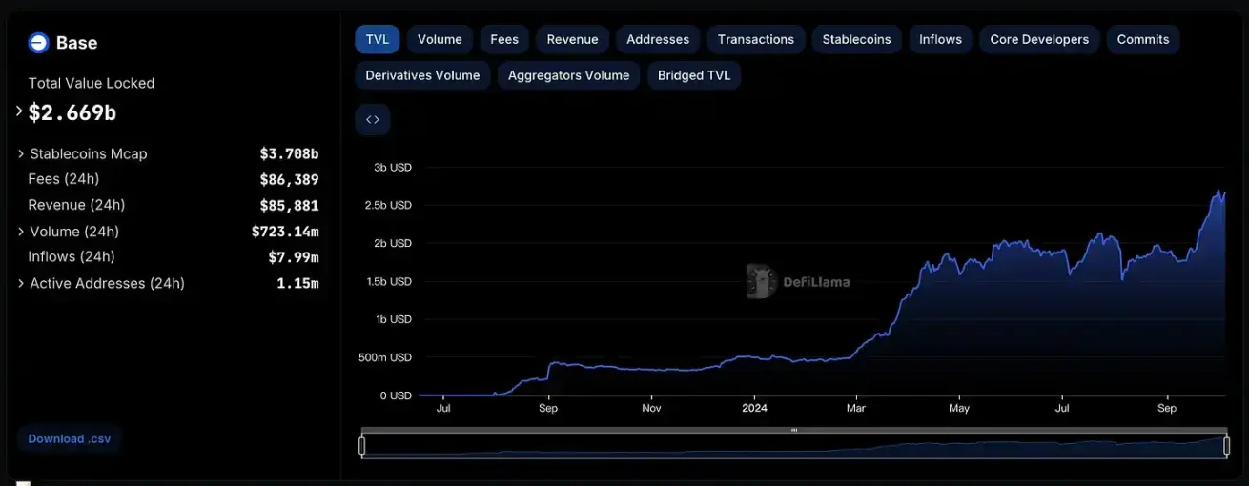Show Addresses data on chart
Viewport: 1249px width, 486px height.
(x=658, y=39)
